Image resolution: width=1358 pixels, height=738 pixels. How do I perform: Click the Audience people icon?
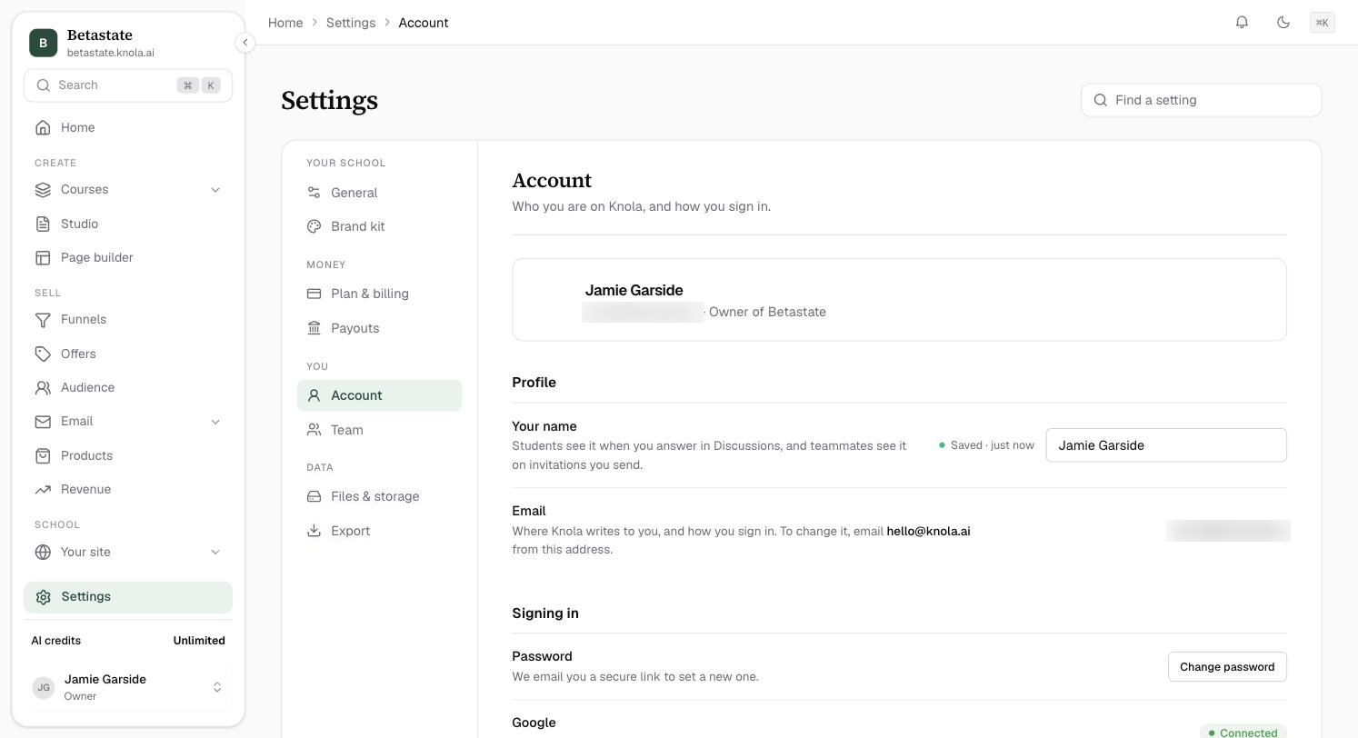[43, 387]
